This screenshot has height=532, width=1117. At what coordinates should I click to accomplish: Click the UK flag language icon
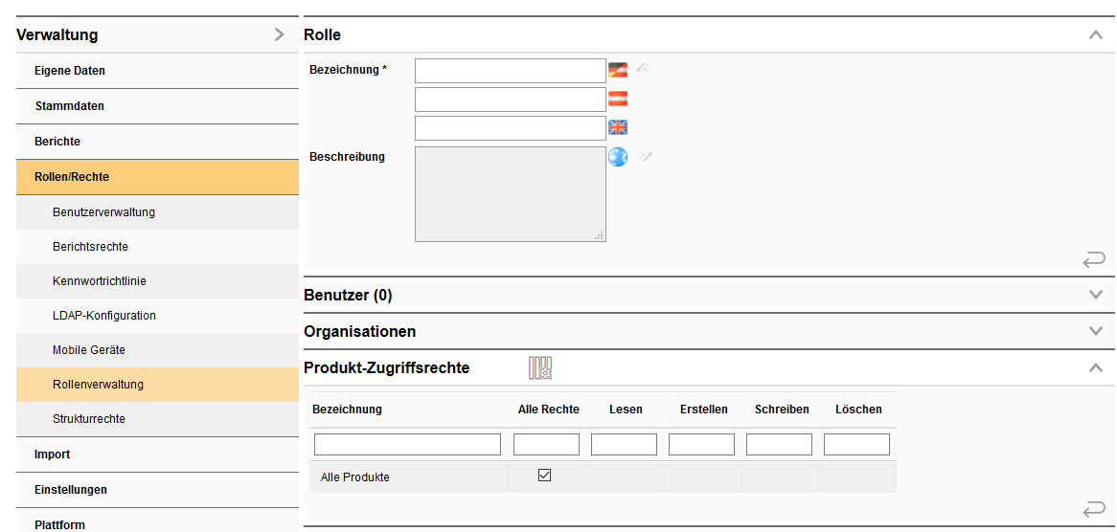pos(618,127)
